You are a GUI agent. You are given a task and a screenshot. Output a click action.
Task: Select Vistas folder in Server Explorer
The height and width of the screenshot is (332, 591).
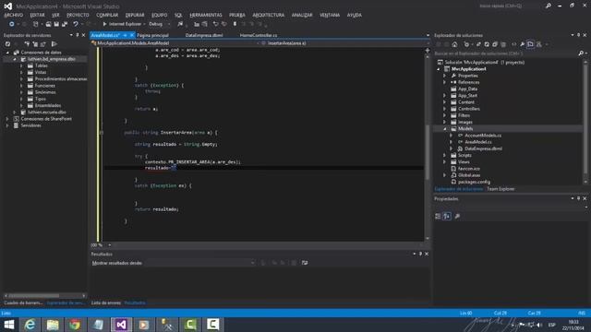41,72
